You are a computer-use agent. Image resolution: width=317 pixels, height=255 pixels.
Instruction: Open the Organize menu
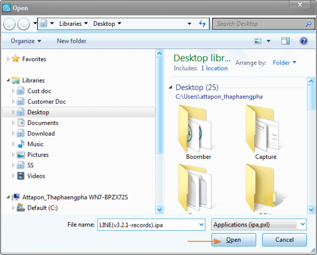click(25, 41)
